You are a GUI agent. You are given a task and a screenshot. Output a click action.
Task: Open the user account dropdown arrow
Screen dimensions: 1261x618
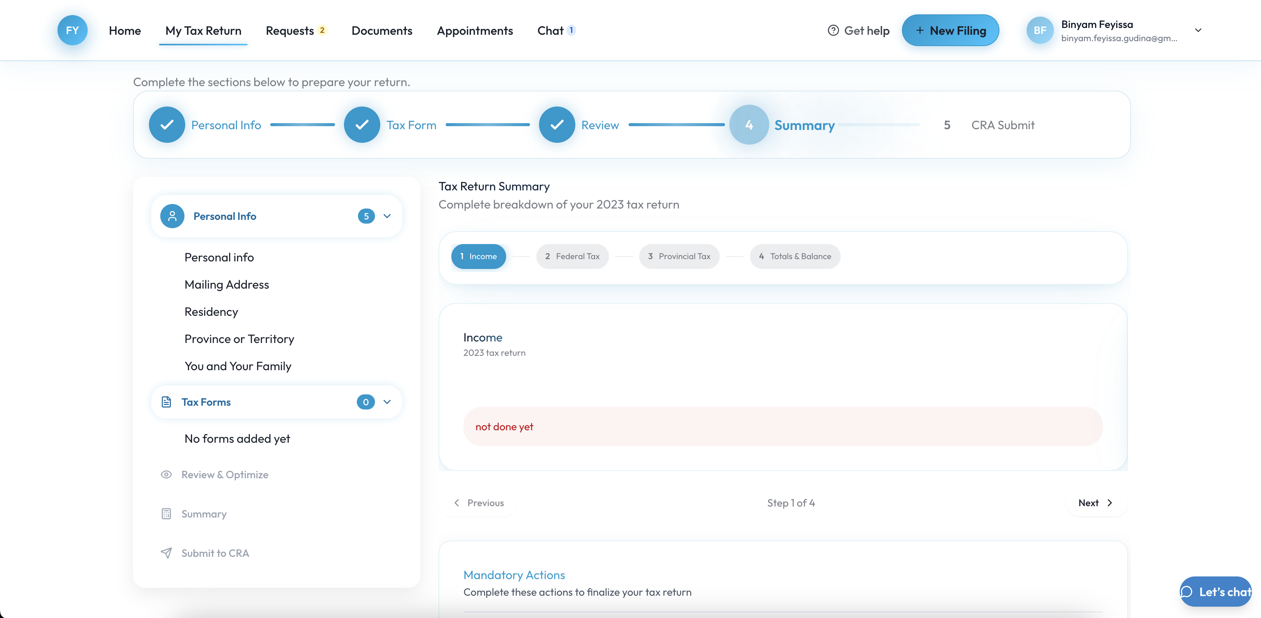(x=1198, y=30)
